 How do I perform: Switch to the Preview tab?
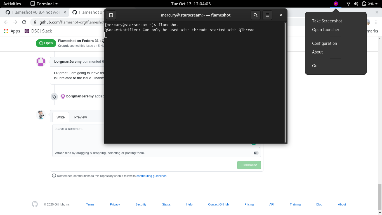pyautogui.click(x=80, y=117)
